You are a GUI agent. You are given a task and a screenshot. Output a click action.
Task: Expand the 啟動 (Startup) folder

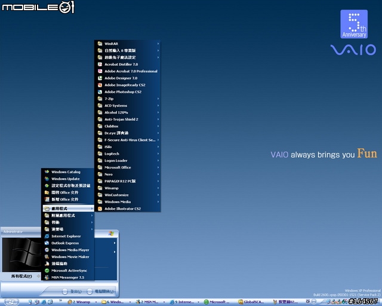(x=68, y=222)
